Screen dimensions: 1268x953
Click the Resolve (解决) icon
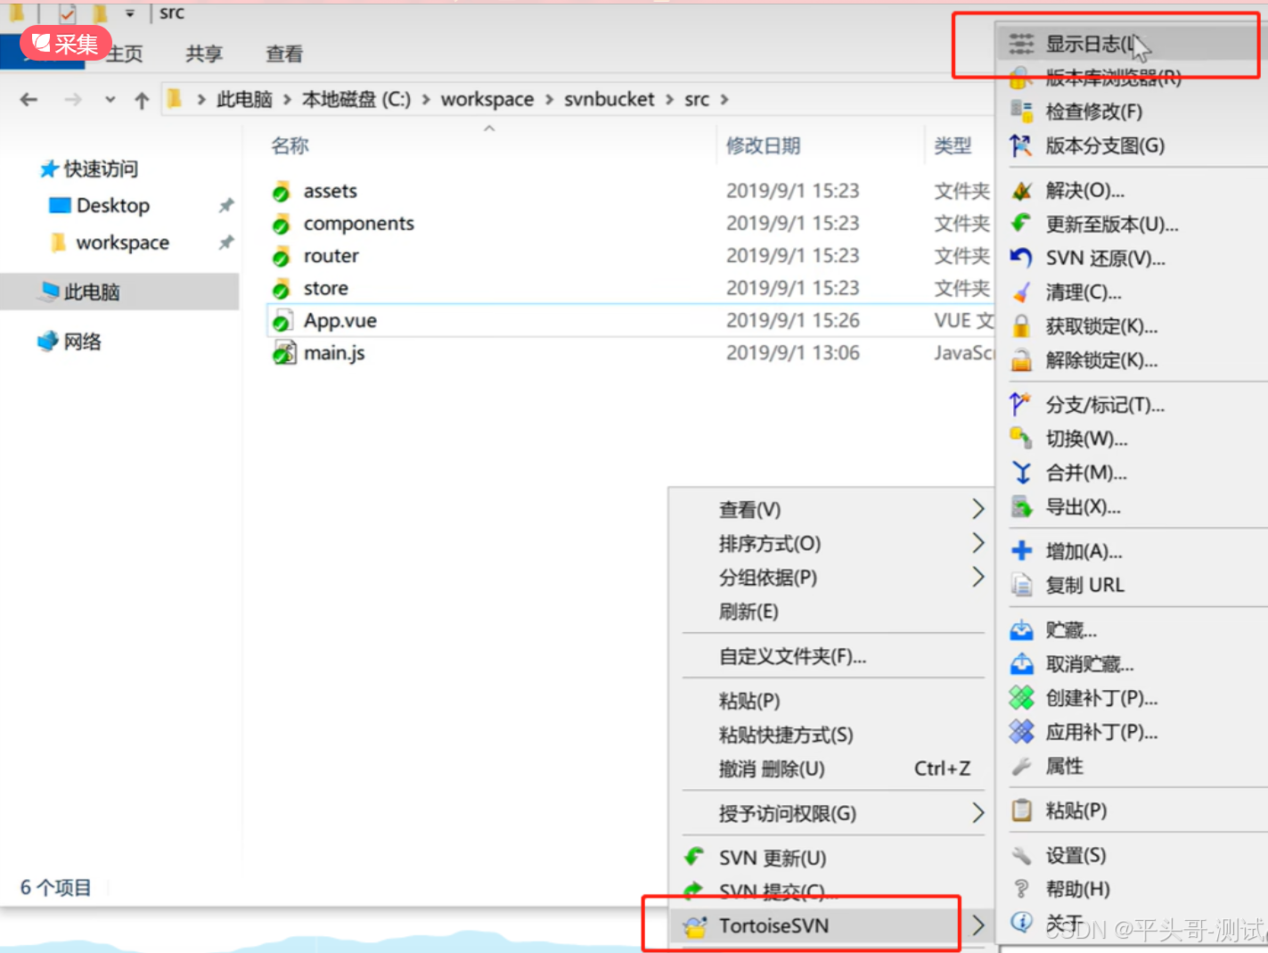tap(1021, 190)
